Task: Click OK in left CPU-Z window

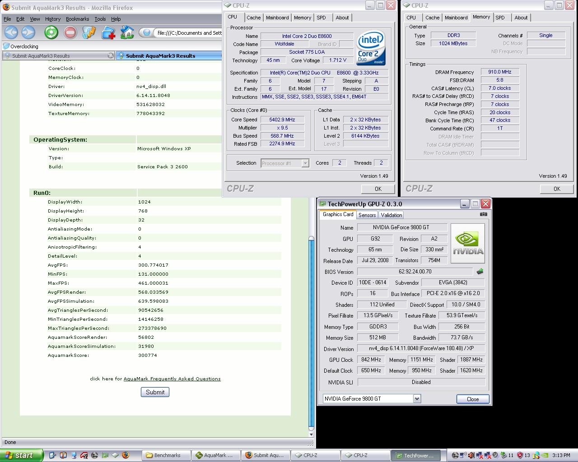Action: (x=378, y=189)
